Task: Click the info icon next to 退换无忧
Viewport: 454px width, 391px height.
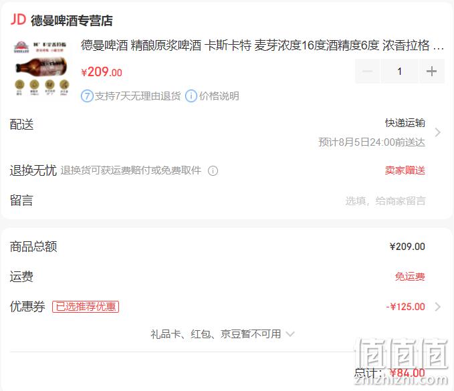Action: point(213,170)
